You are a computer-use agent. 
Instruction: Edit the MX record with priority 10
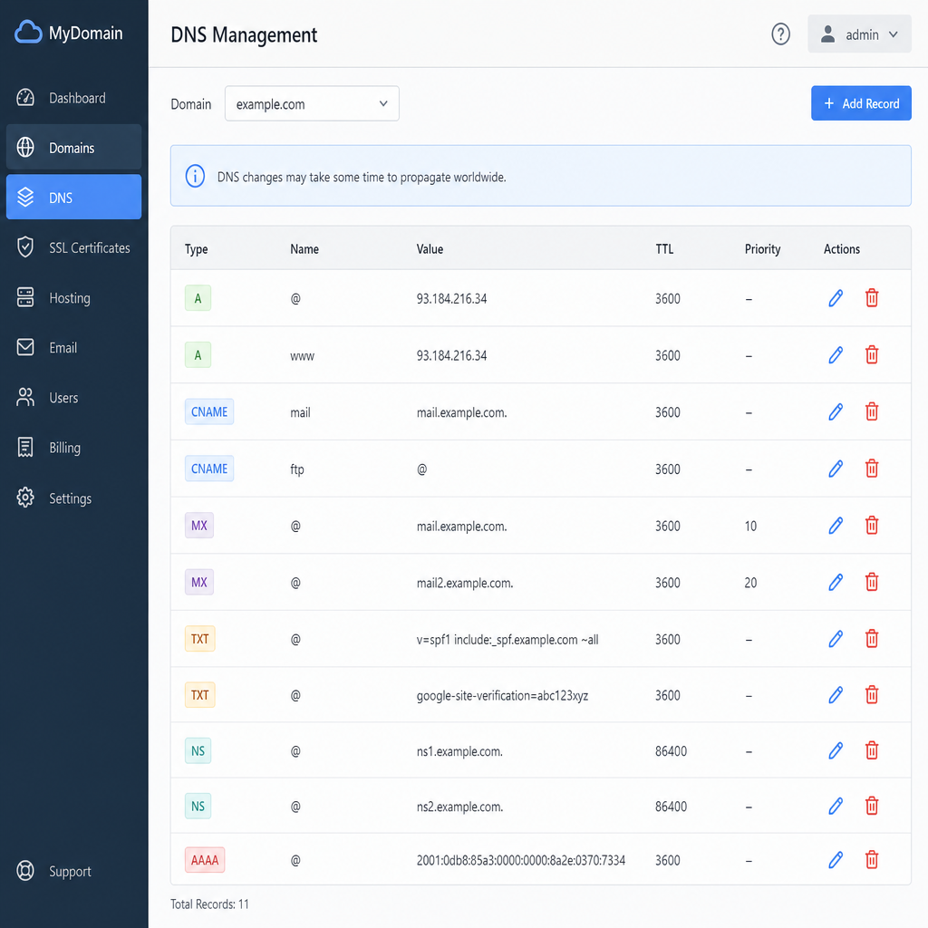835,526
